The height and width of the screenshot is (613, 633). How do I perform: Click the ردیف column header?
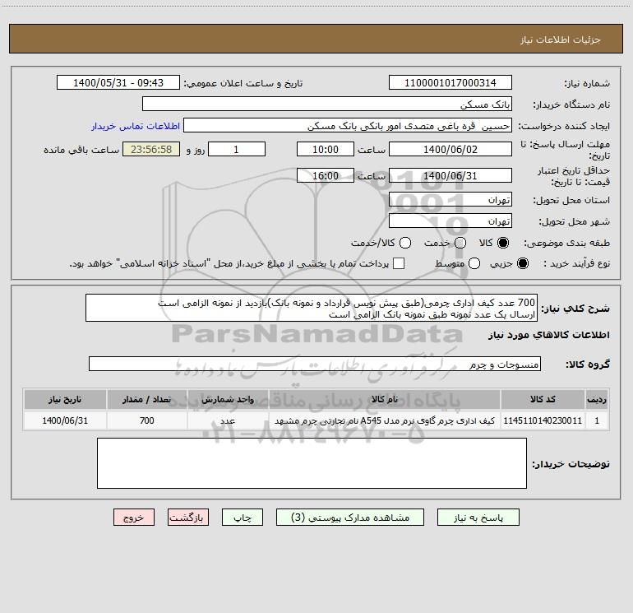click(597, 399)
